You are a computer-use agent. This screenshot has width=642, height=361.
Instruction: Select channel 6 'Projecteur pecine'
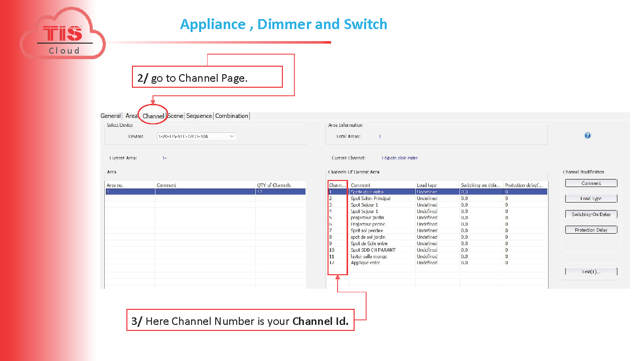pos(437,224)
